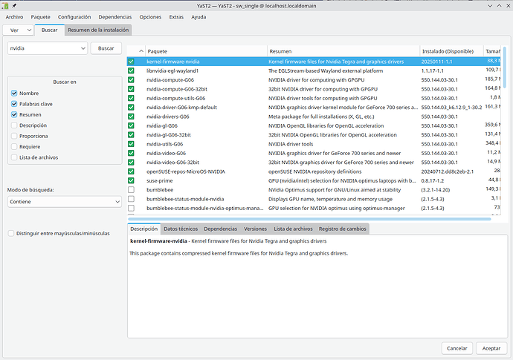513x360 pixels.
Task: Click status icon for nvidia-drivers-G06
Action: click(x=132, y=116)
